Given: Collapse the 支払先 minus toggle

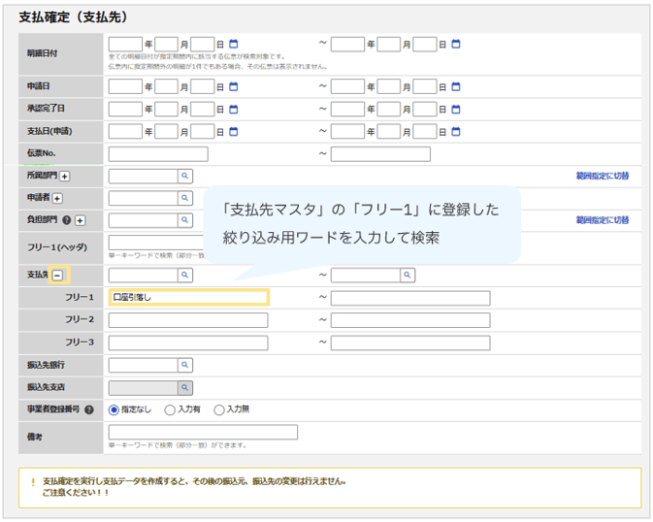Looking at the screenshot, I should pyautogui.click(x=58, y=275).
